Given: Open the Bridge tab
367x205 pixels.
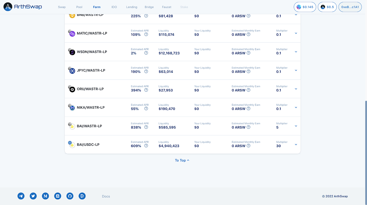Looking at the screenshot, I should (149, 7).
